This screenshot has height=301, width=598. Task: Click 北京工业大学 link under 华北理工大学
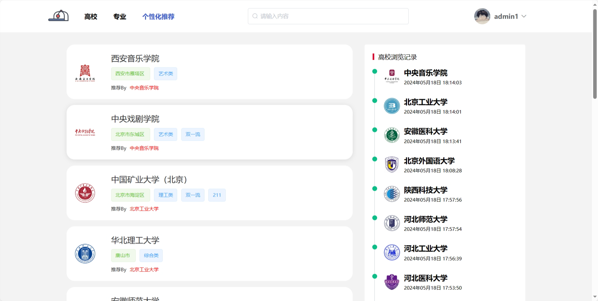(144, 270)
